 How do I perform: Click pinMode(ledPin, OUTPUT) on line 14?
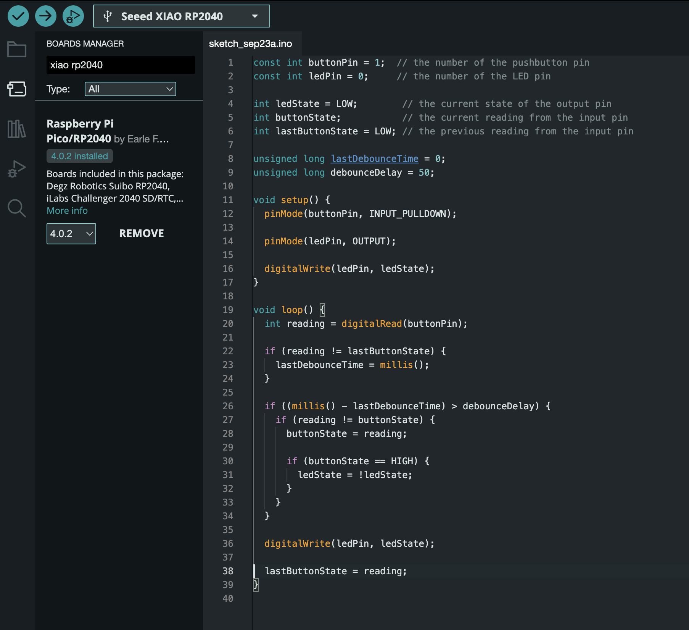pos(330,241)
